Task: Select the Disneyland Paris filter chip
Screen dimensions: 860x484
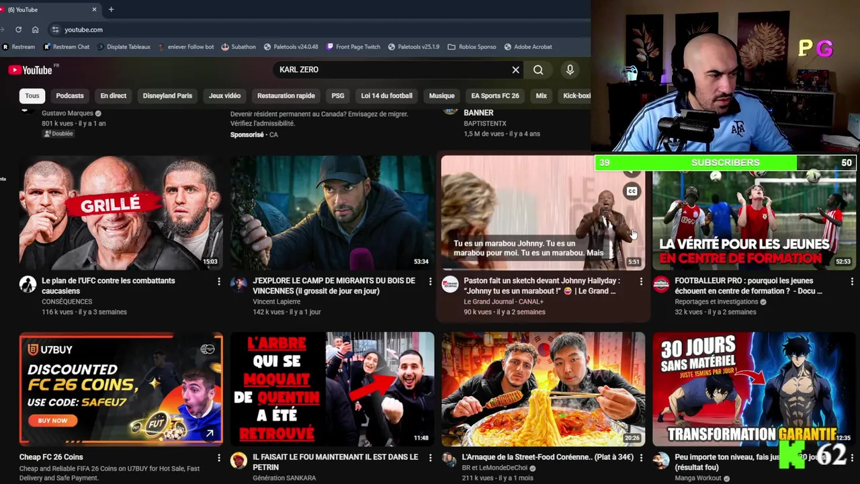Action: coord(167,95)
